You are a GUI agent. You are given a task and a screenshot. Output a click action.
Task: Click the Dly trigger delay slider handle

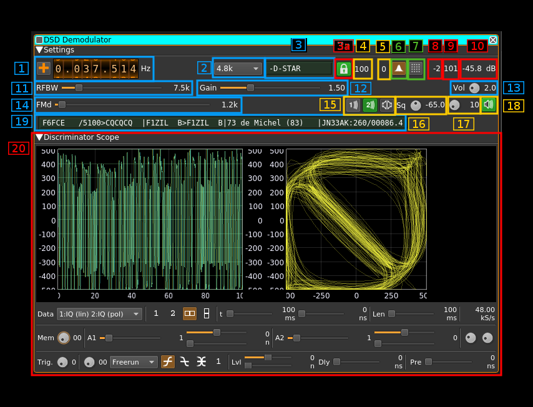pyautogui.click(x=336, y=362)
